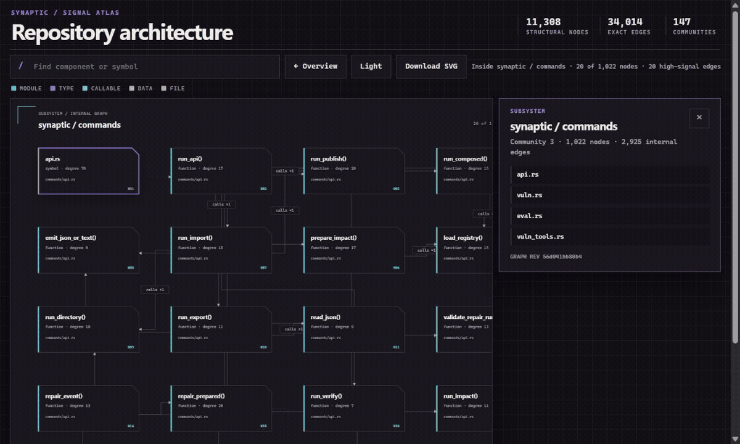Click the 11,308 structural nodes stat
The width and height of the screenshot is (740, 444).
tap(557, 26)
